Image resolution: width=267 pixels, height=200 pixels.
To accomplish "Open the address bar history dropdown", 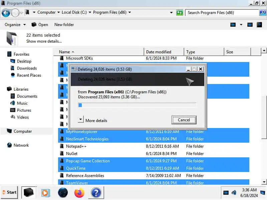I will pos(171,13).
